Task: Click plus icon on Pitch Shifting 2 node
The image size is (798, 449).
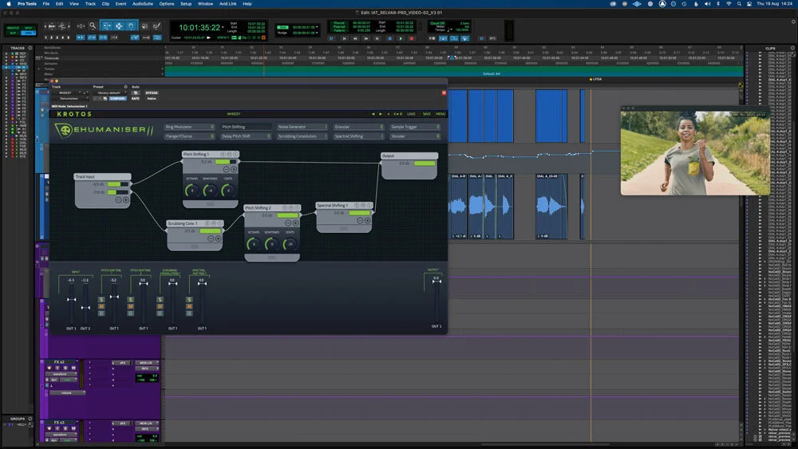Action: tap(295, 223)
